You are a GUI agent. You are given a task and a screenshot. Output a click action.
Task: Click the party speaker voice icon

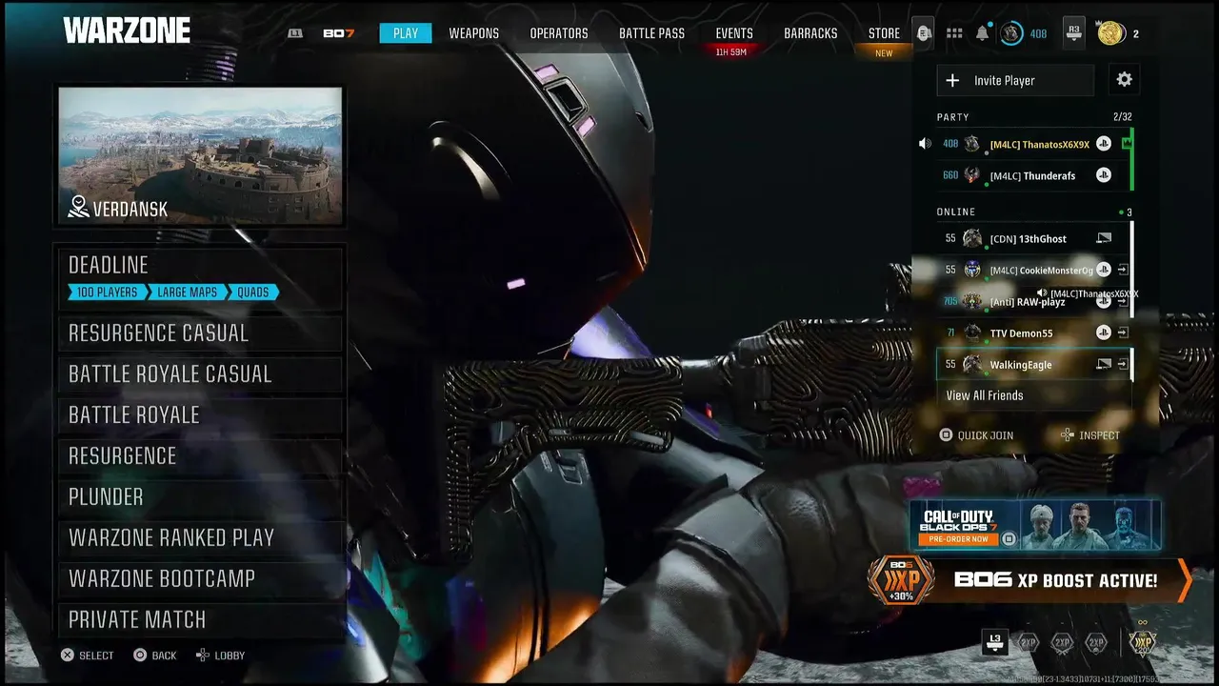click(924, 144)
